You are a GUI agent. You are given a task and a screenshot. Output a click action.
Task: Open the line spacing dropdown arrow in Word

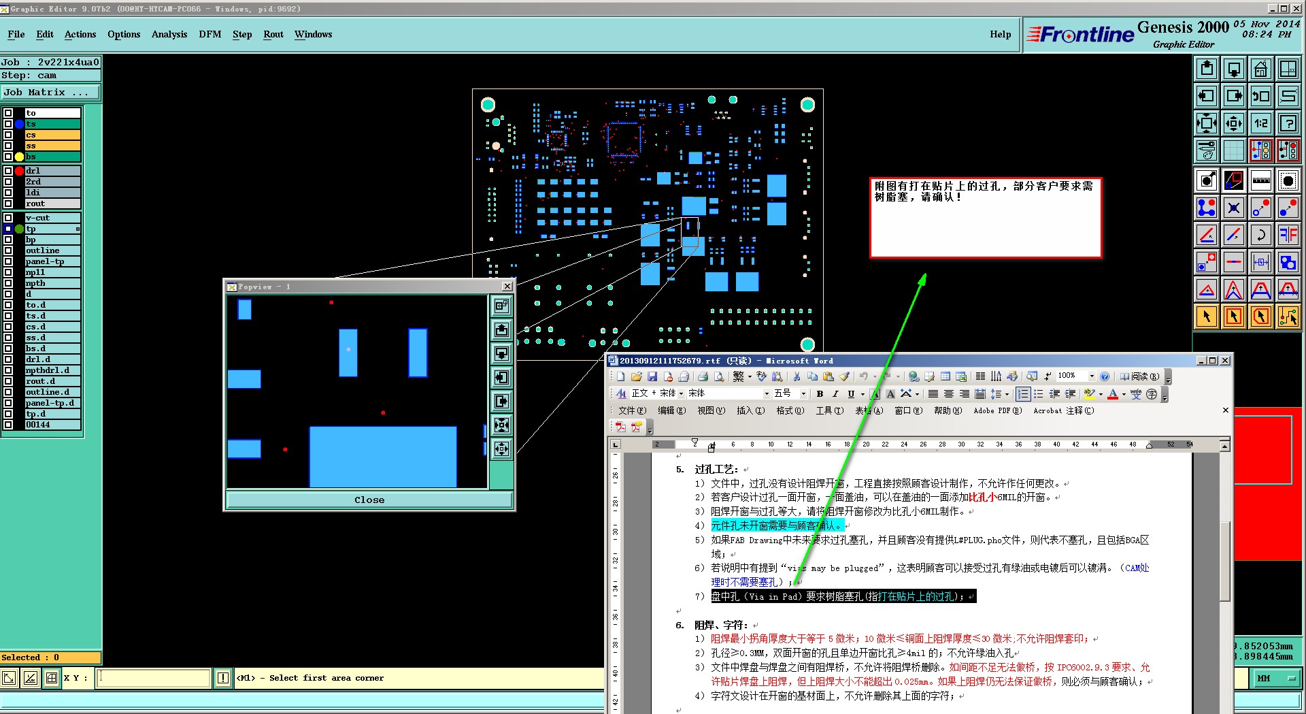point(1007,393)
